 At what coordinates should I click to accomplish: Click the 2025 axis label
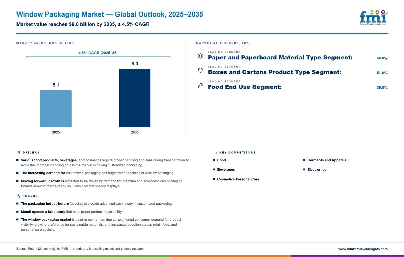click(x=56, y=132)
